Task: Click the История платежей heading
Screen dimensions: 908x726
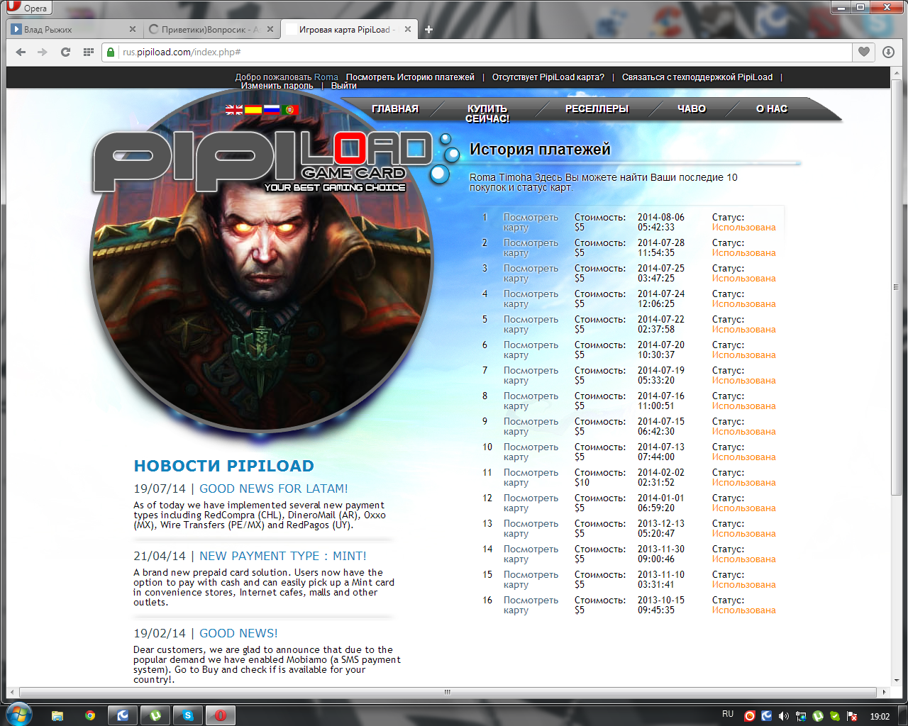Action: click(540, 150)
